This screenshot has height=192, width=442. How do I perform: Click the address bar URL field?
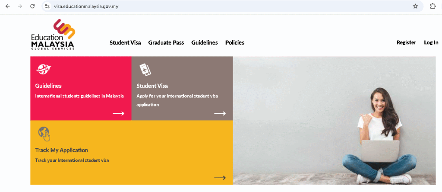tap(231, 6)
